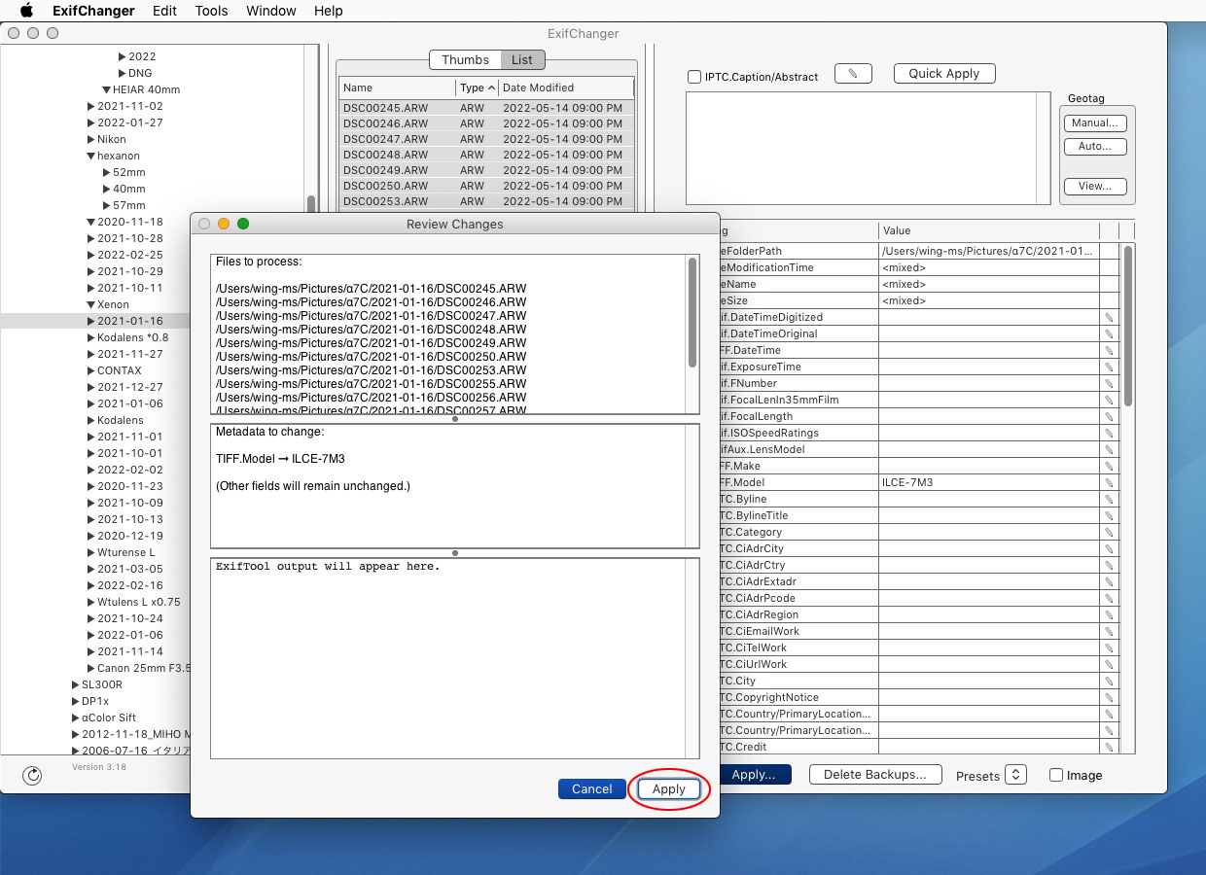The image size is (1206, 875).
Task: Enable the IPTC.Caption/Abstract checkbox
Action: (694, 77)
